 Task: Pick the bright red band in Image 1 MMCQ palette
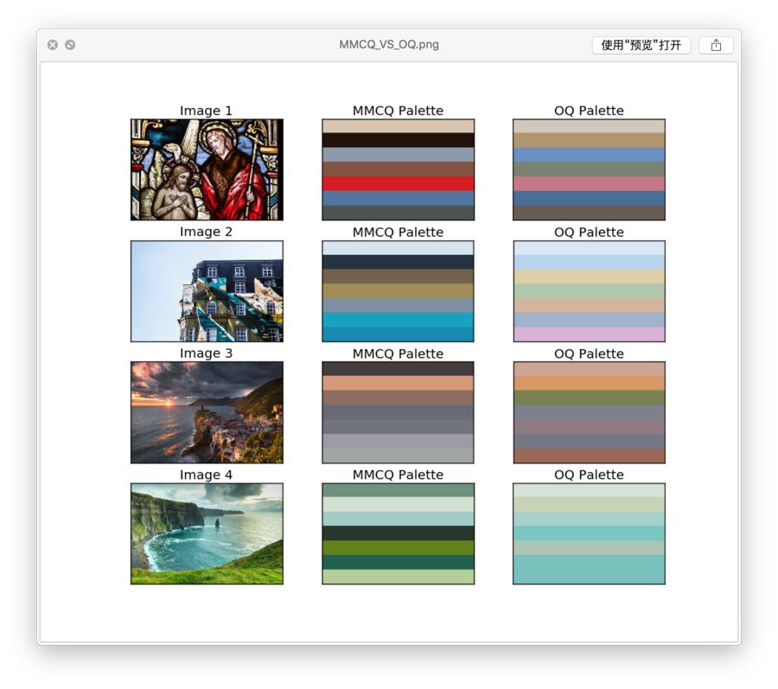pos(398,184)
